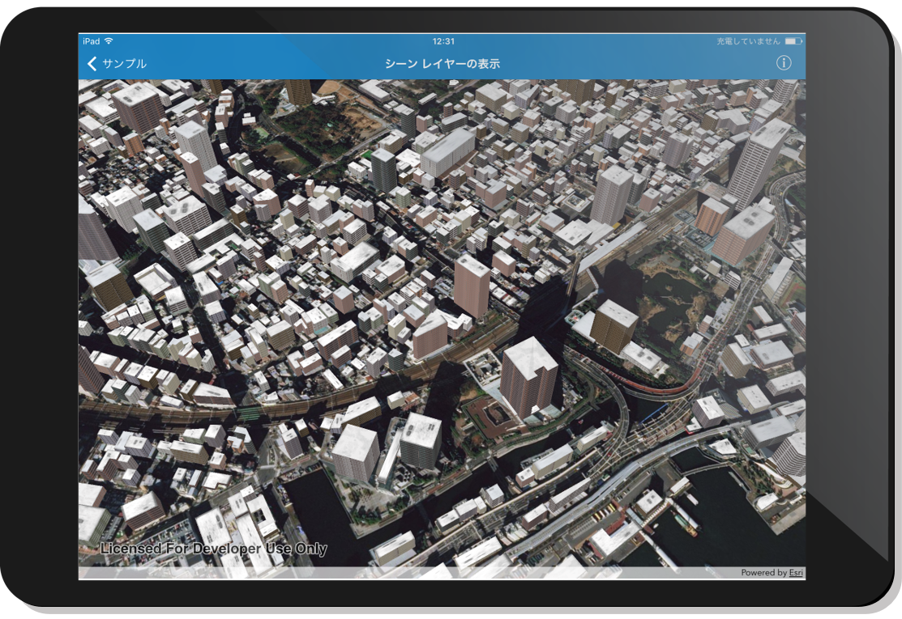This screenshot has width=902, height=619.
Task: Click the 3D city scene view
Action: (442, 329)
